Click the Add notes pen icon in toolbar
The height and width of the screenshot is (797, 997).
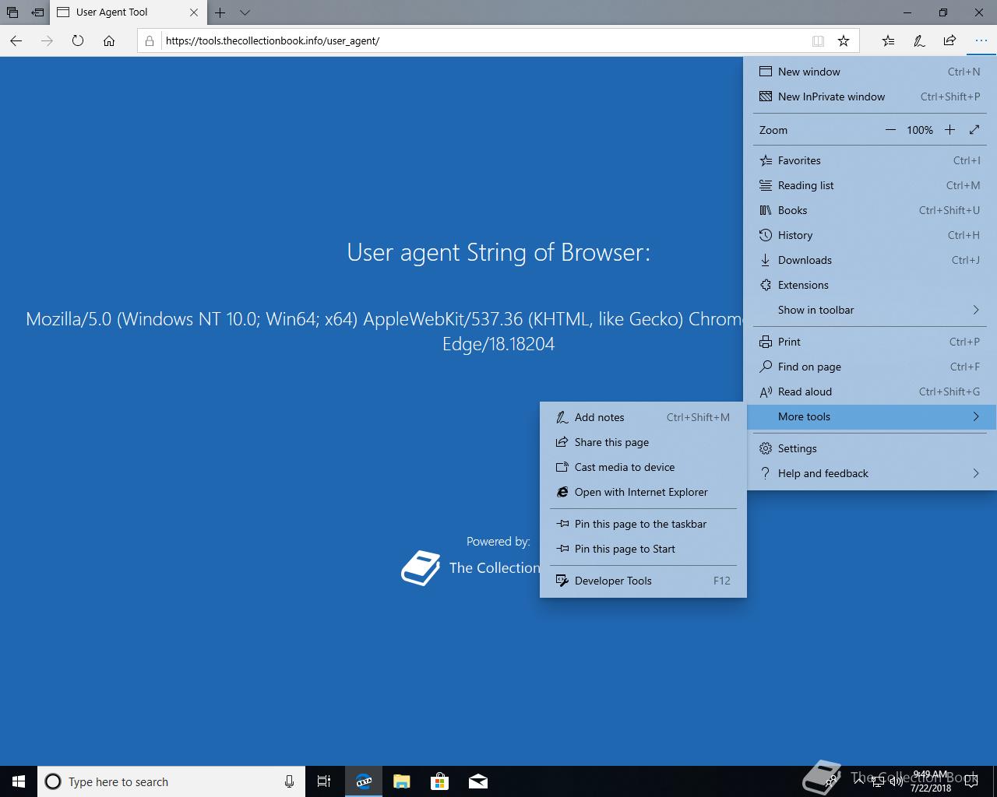point(919,40)
